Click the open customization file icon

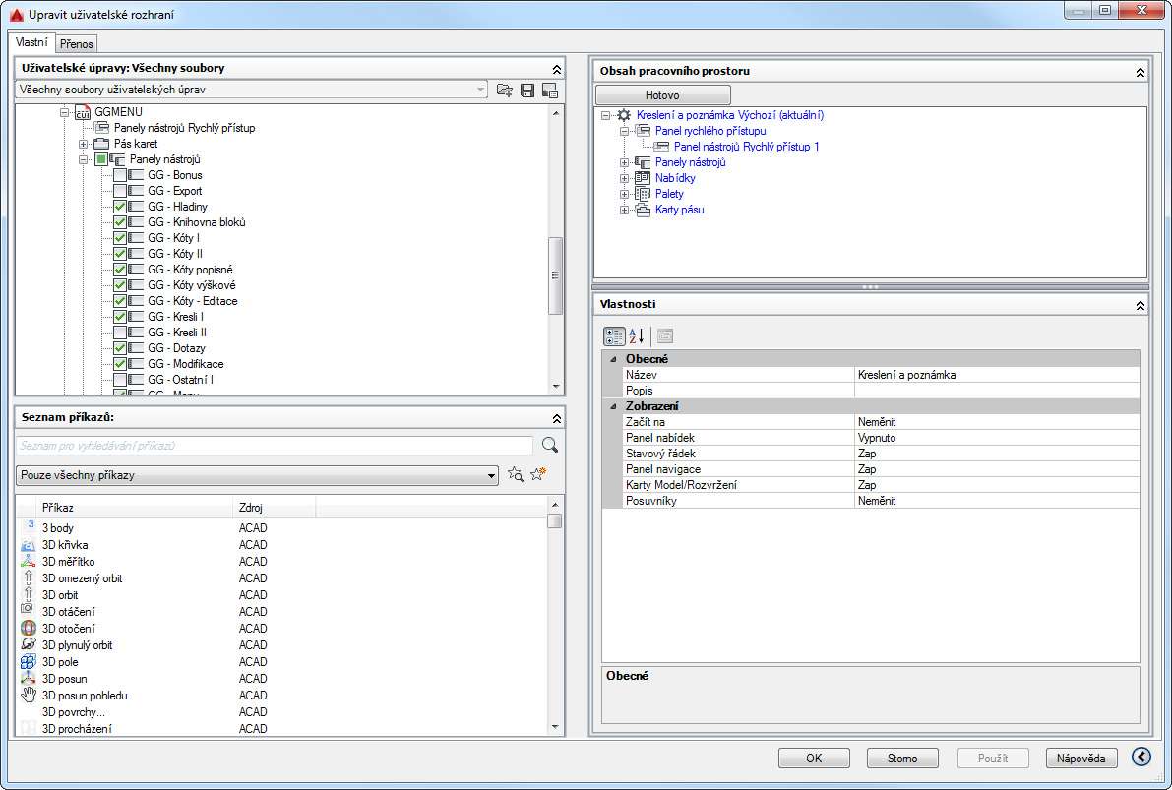coord(505,91)
